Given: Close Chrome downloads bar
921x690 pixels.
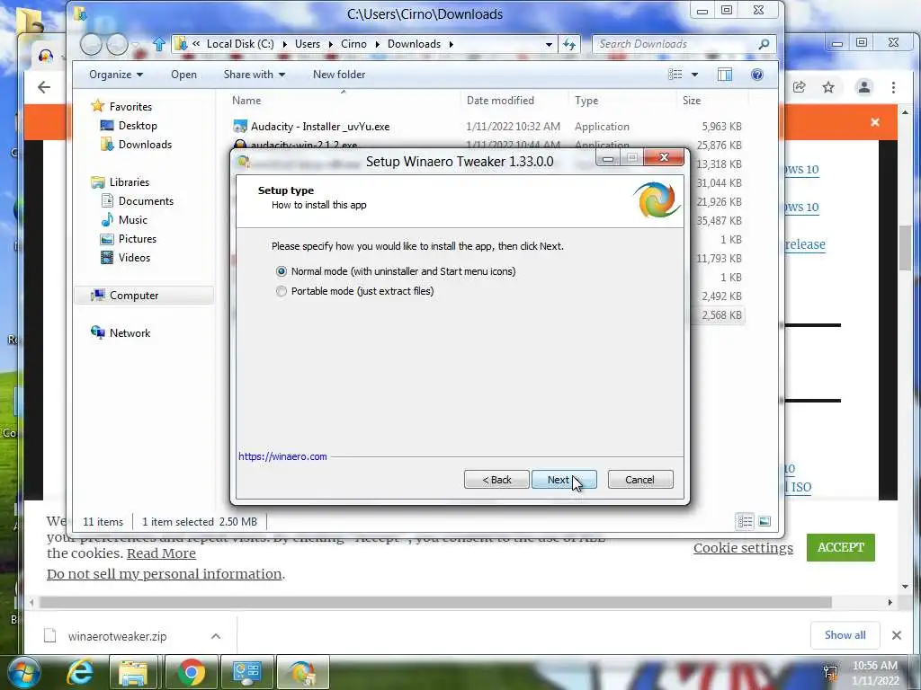Looking at the screenshot, I should (x=897, y=635).
